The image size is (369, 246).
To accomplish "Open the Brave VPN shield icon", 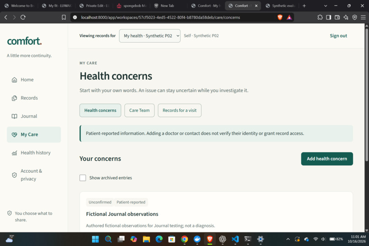I will tap(355, 17).
